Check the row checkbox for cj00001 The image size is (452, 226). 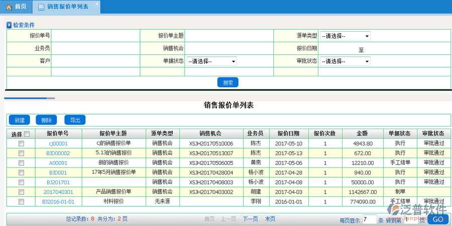tap(21, 144)
